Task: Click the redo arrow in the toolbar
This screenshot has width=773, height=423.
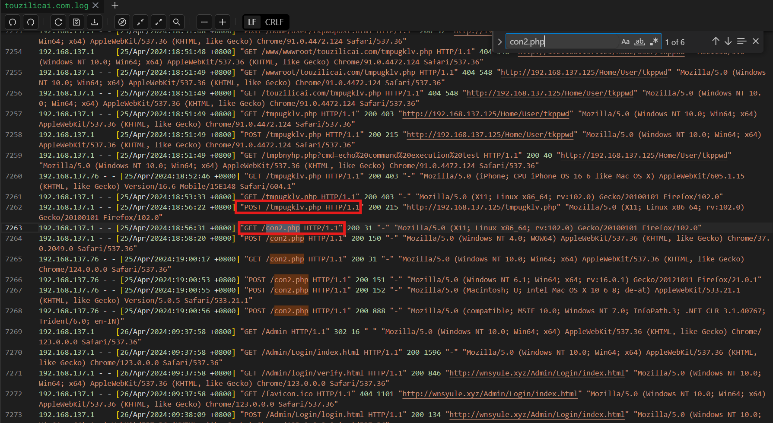Action: tap(31, 22)
